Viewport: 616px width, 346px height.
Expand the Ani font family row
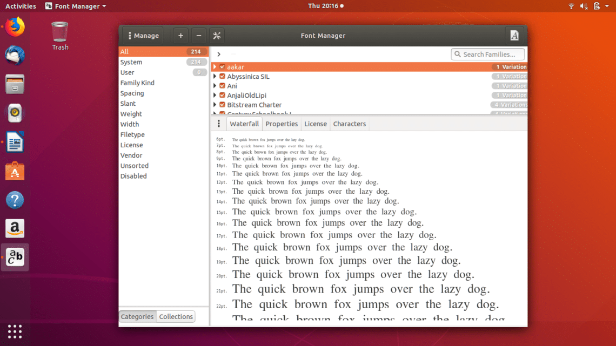pyautogui.click(x=215, y=86)
